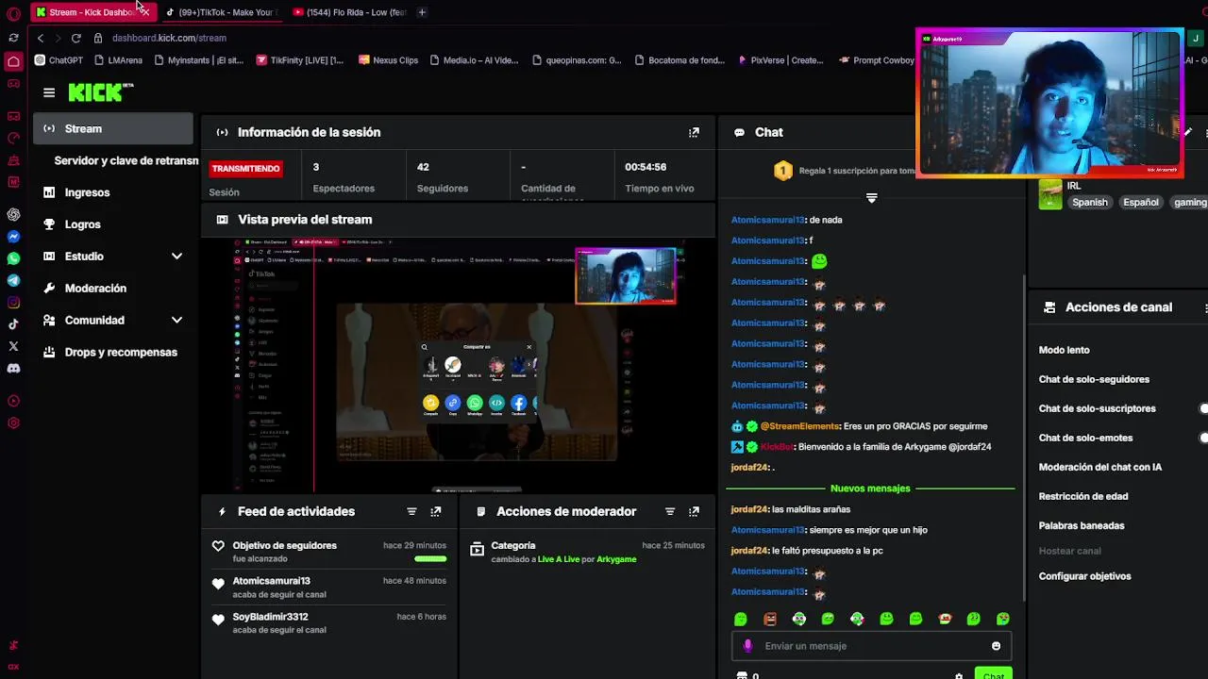
Task: Open the ChatGPT bookmark
Action: point(59,60)
